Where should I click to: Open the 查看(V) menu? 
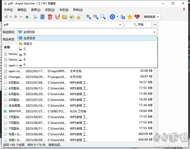point(35,10)
